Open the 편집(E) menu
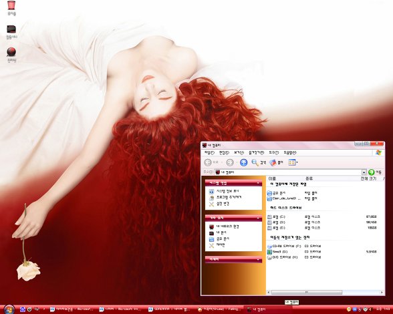This screenshot has width=393, height=314. point(224,152)
